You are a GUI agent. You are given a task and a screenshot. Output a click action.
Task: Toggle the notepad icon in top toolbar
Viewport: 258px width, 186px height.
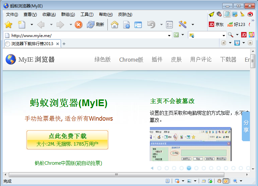227,14
